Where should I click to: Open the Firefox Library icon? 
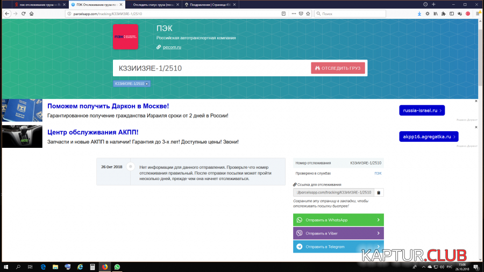coord(436,13)
